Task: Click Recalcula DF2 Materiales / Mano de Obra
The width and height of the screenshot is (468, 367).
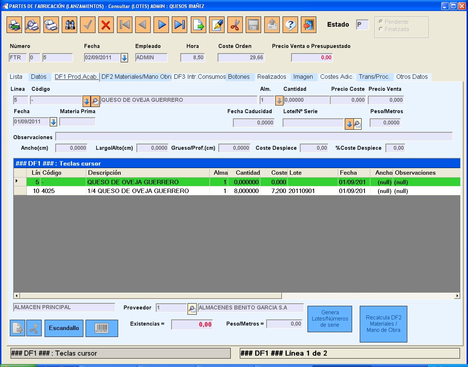Action: [x=384, y=324]
